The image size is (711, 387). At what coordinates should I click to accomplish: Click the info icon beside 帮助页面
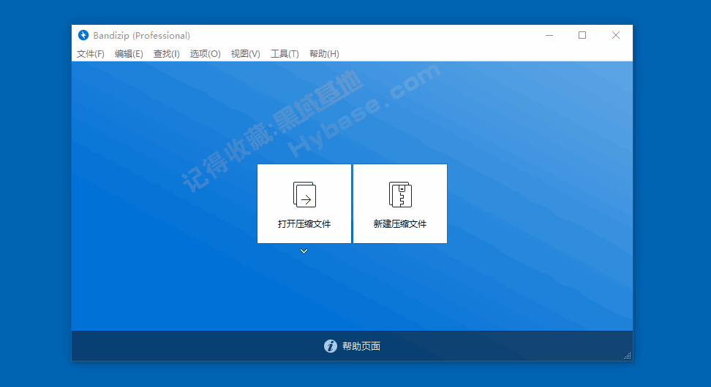coord(331,346)
